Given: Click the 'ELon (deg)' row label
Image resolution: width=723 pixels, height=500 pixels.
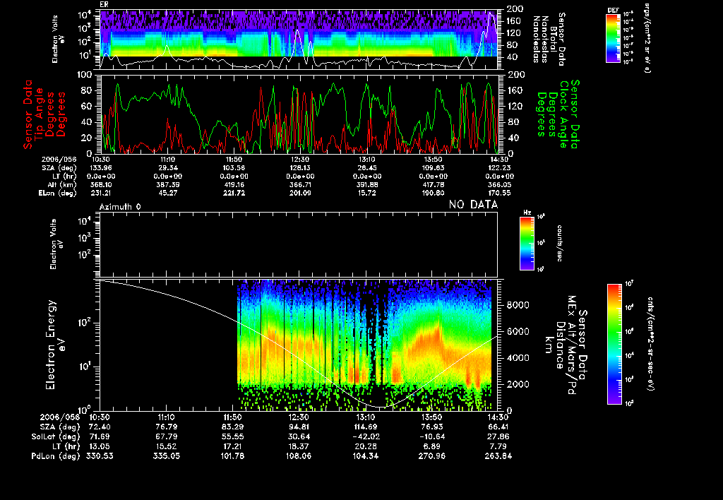Looking at the screenshot, I should tap(57, 194).
